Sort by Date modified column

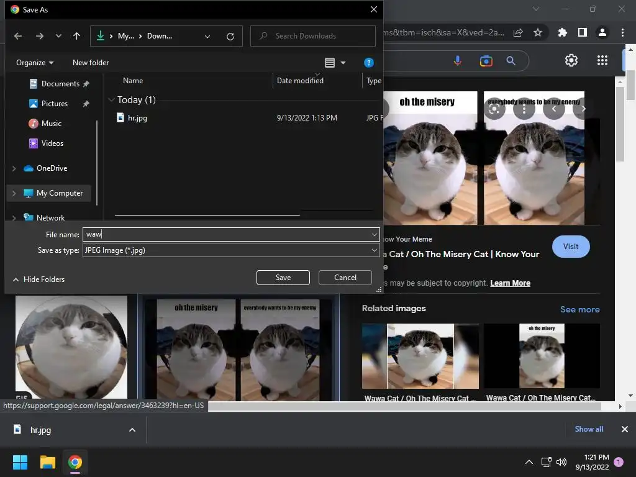[x=300, y=80]
